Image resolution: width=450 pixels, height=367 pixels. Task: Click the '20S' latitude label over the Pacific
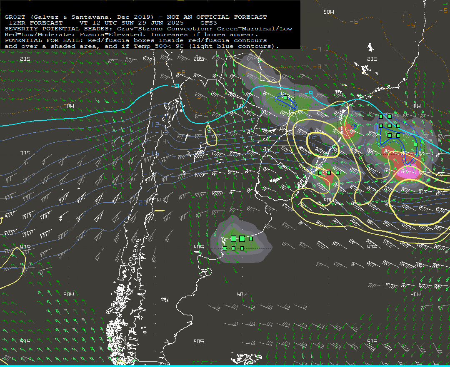pos(25,59)
